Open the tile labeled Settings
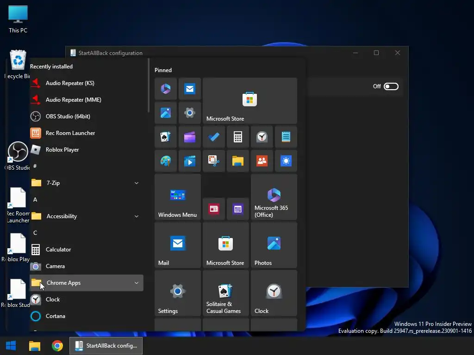This screenshot has width=474, height=355. click(178, 293)
